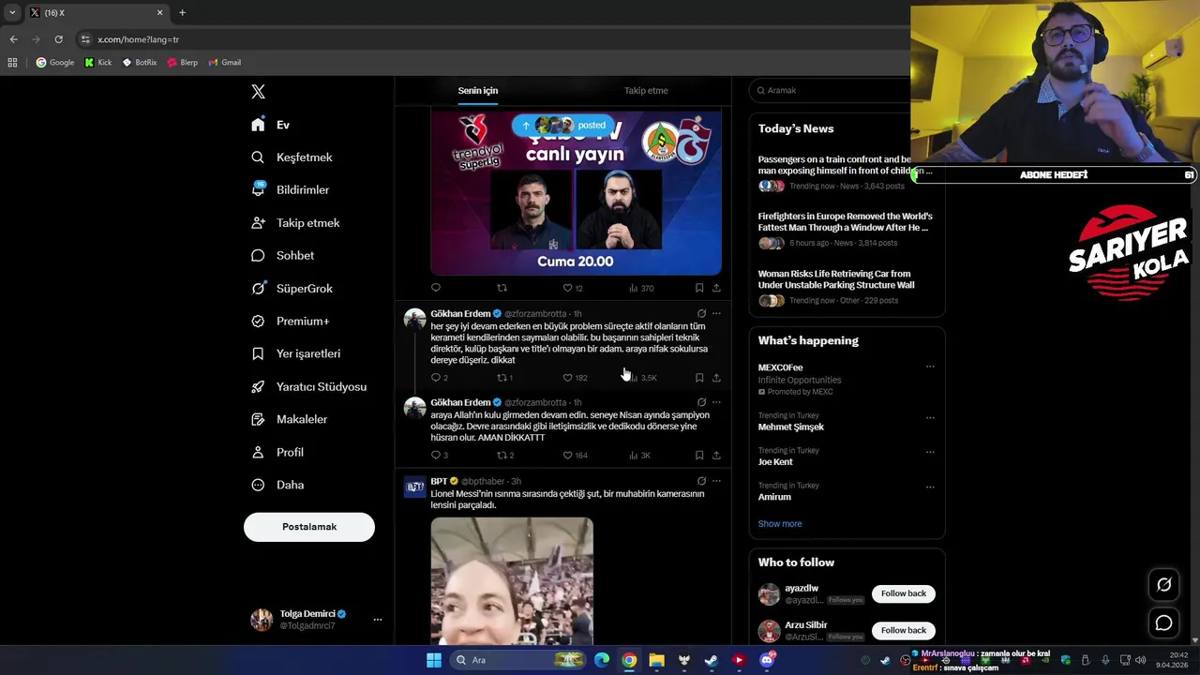The image size is (1200, 675).
Task: Open options dots for Joe Kent trend
Action: (x=930, y=452)
